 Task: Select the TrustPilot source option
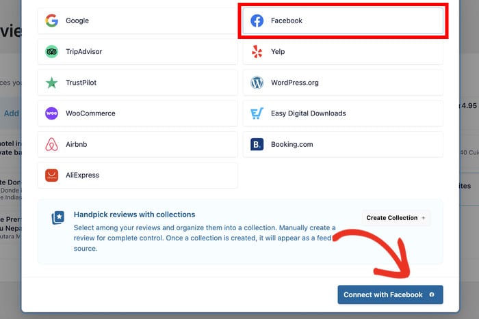138,83
